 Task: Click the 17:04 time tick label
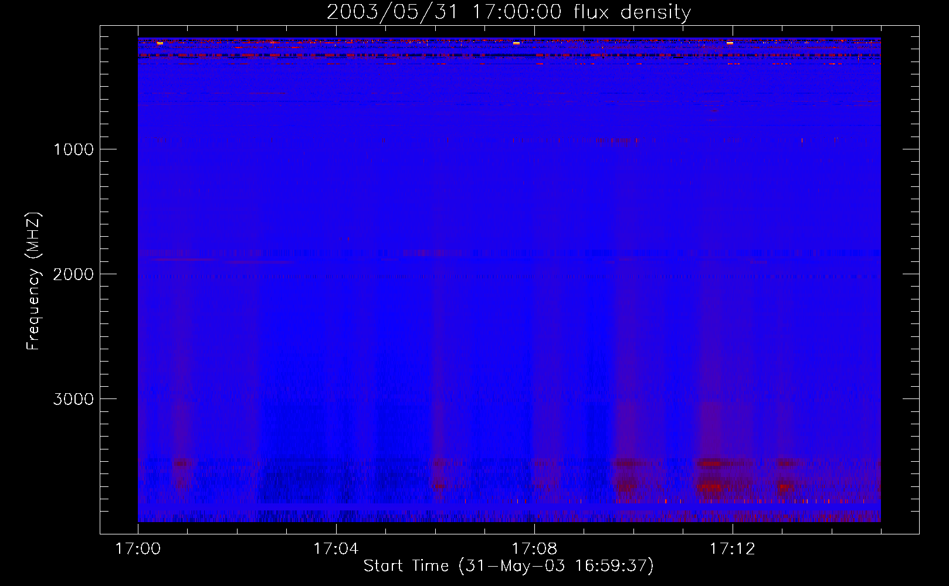(336, 549)
